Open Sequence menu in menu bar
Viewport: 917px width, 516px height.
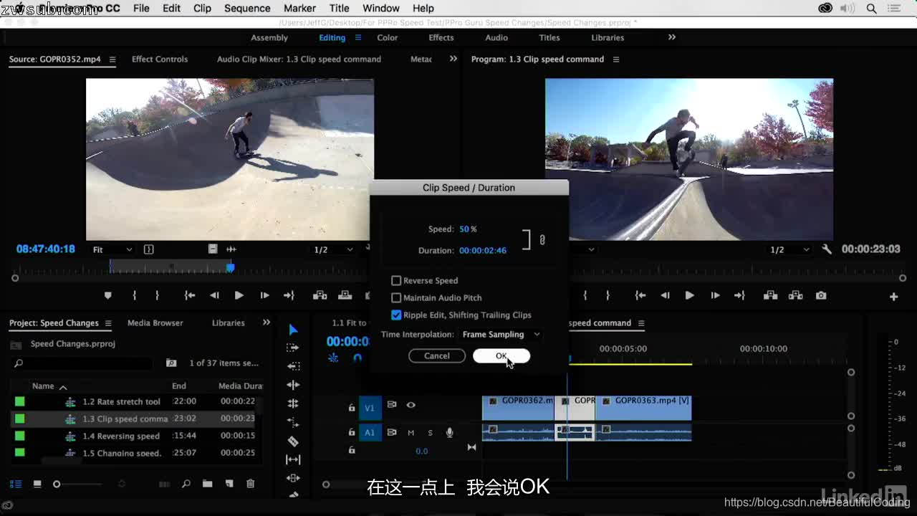tap(247, 8)
